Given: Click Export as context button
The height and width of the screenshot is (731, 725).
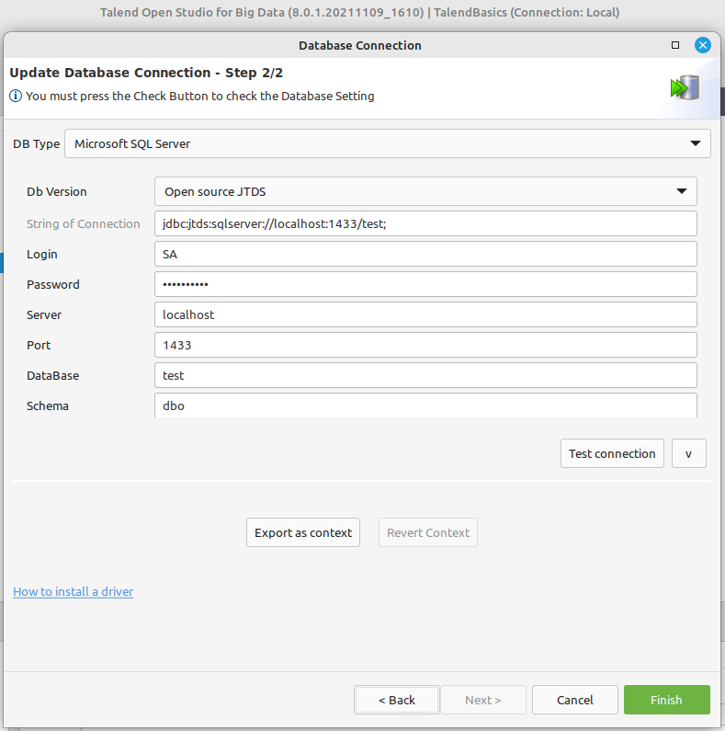Looking at the screenshot, I should tap(303, 532).
